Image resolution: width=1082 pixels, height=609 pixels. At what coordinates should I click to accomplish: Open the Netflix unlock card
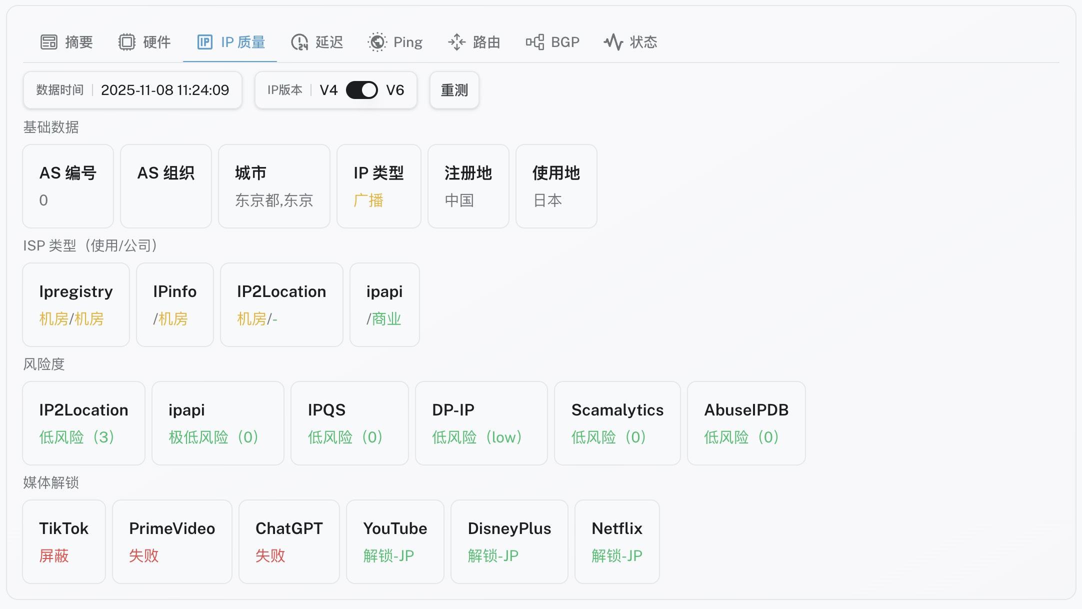click(x=617, y=541)
